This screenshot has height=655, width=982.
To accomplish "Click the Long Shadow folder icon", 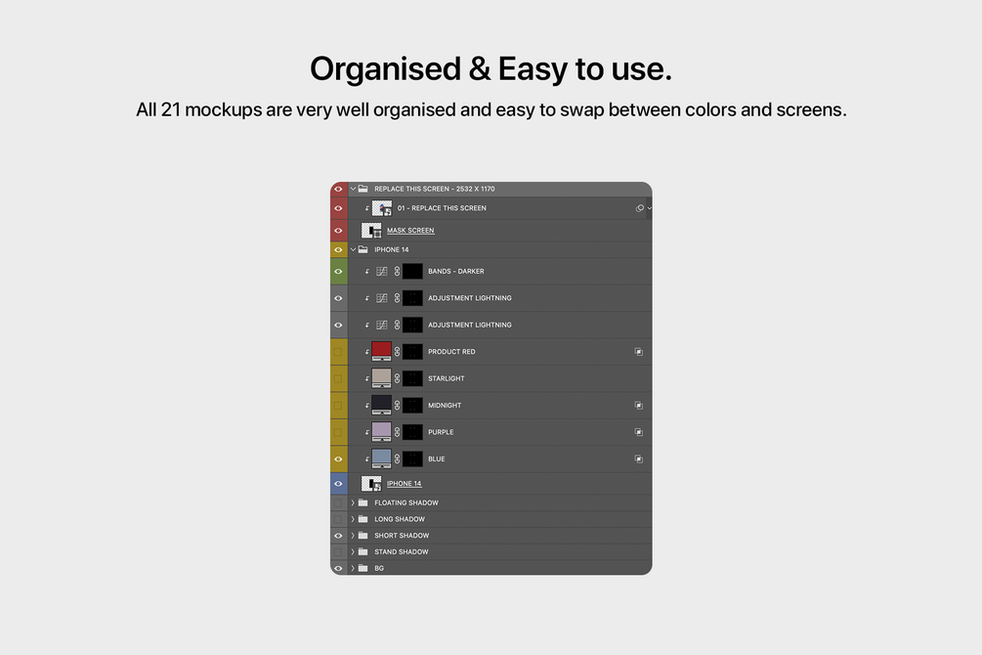I will [x=363, y=519].
